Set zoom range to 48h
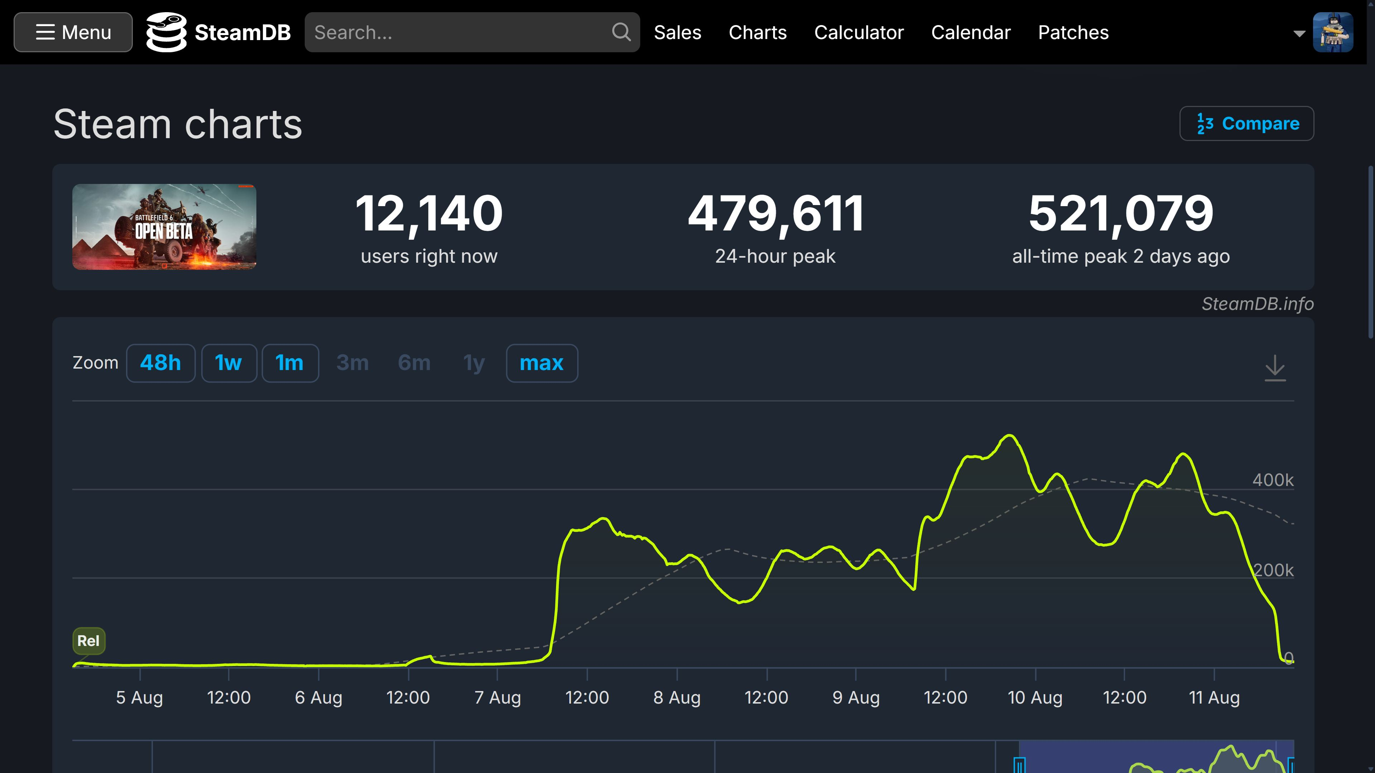This screenshot has height=773, width=1375. (x=160, y=363)
